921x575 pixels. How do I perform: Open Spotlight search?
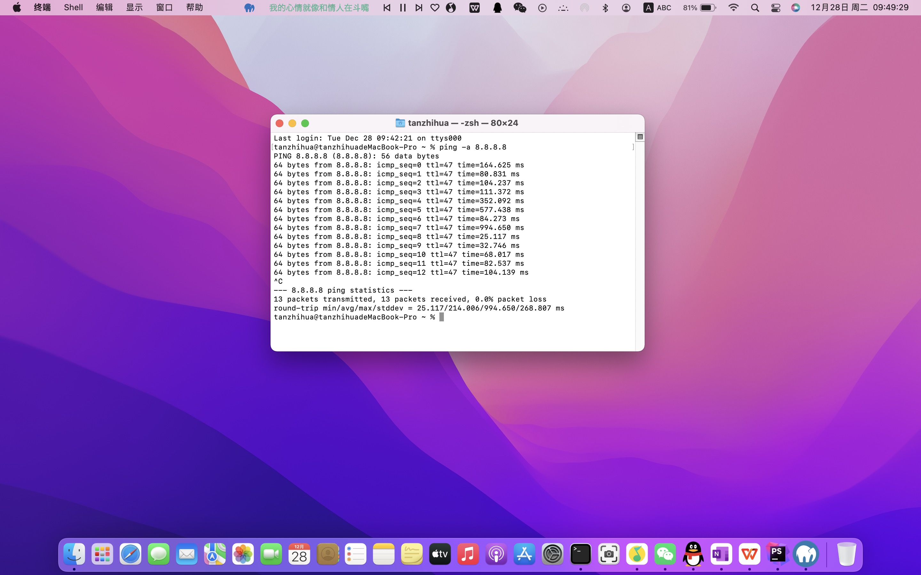coord(755,8)
